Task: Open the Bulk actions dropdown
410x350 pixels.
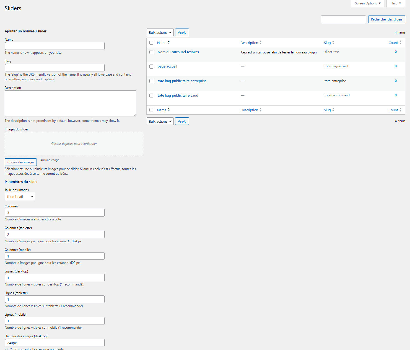Action: pyautogui.click(x=160, y=32)
